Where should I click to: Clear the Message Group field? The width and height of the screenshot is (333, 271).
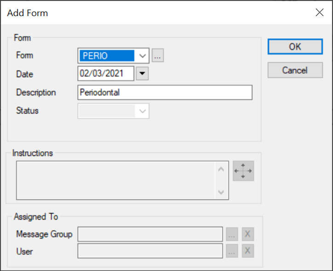[x=247, y=234]
